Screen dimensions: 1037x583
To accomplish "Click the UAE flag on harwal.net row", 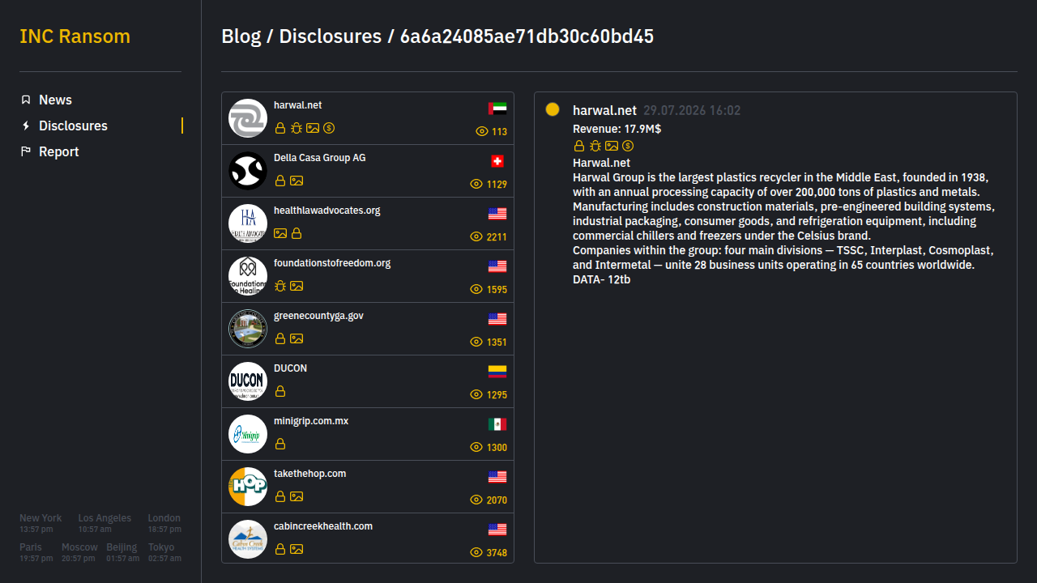I will (497, 109).
